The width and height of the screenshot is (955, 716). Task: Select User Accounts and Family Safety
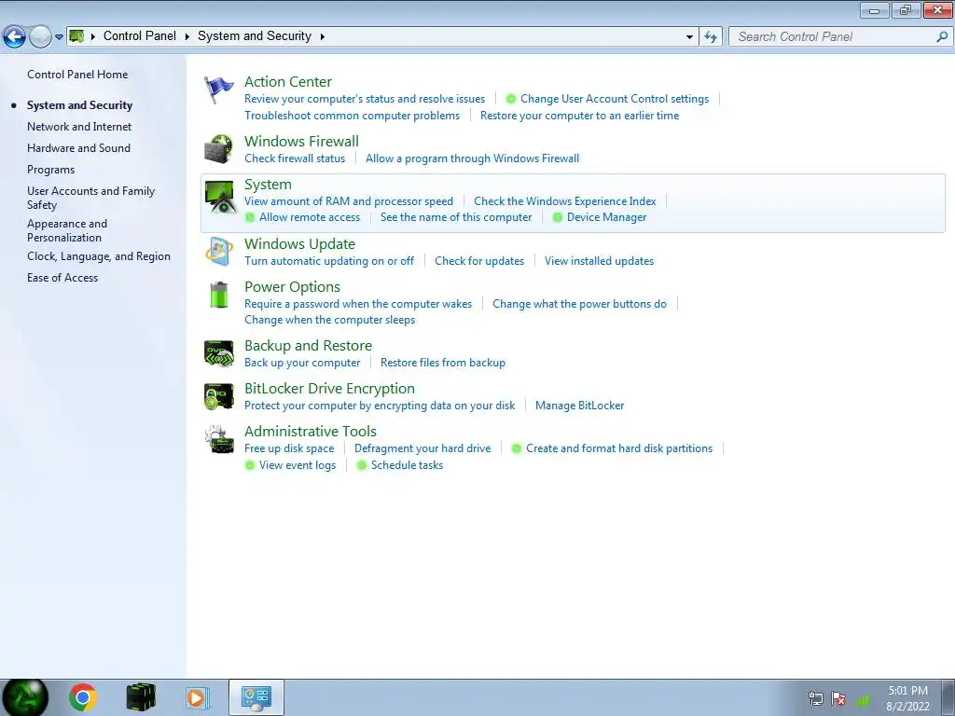pos(90,198)
